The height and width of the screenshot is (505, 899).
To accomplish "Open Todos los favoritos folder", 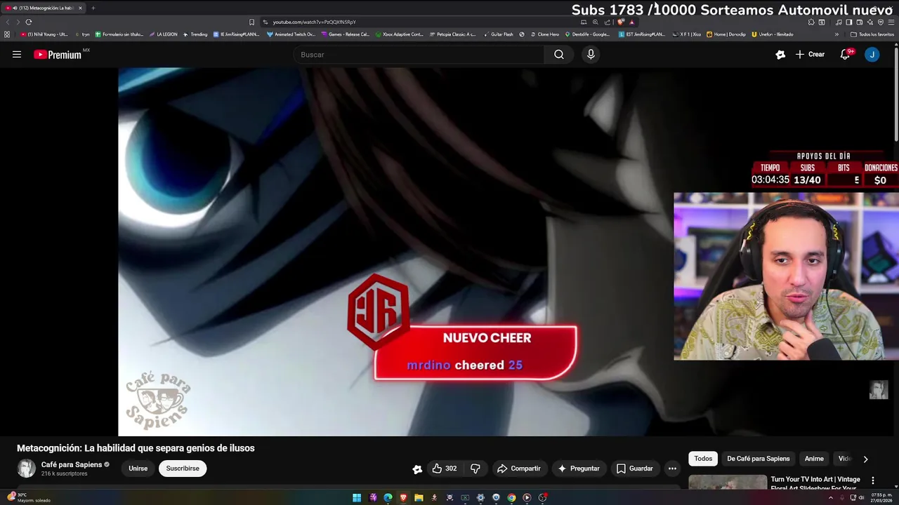I will 872,34.
